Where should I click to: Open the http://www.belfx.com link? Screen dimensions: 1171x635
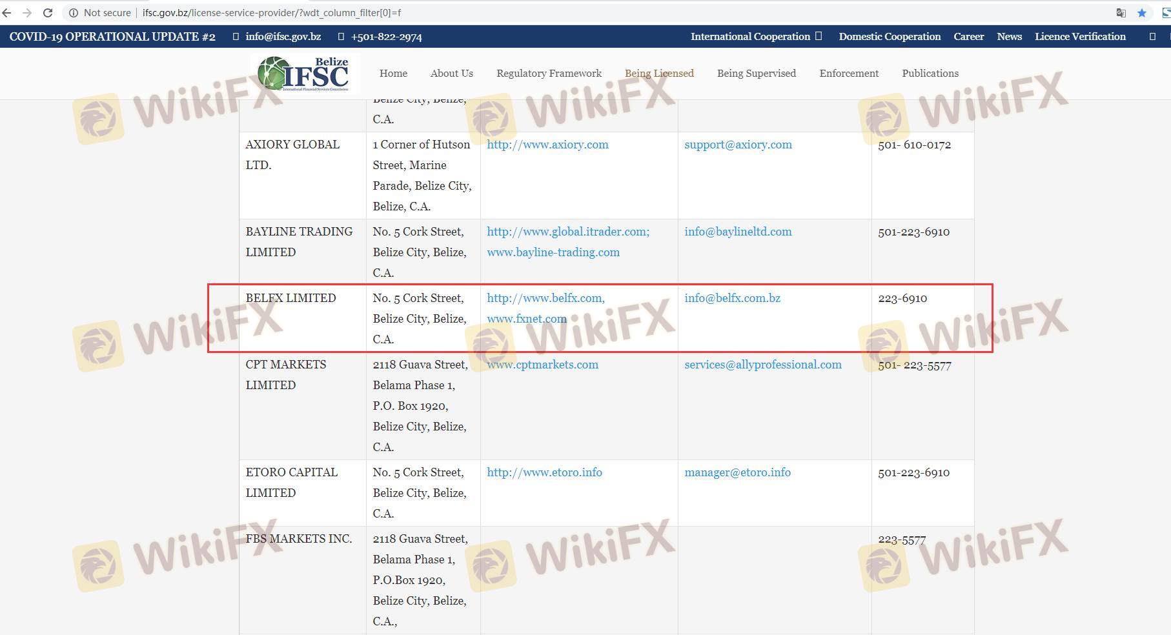(x=545, y=298)
